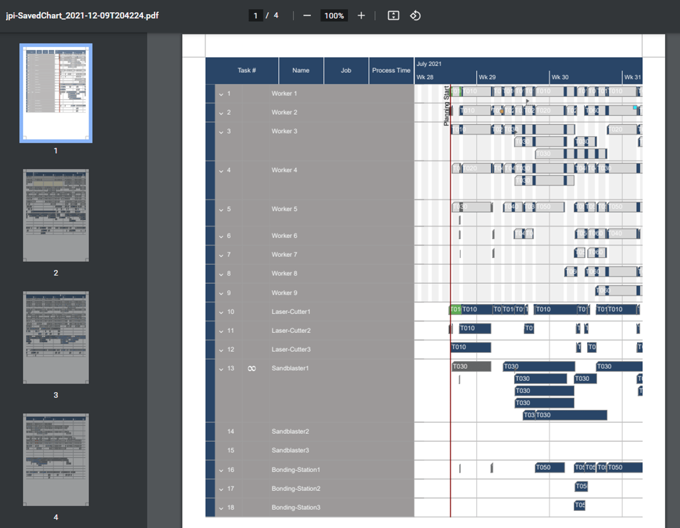Collapse the Worker 5 row
Image resolution: width=680 pixels, height=528 pixels.
221,209
